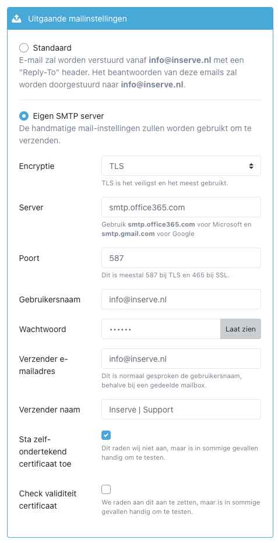The width and height of the screenshot is (278, 543).
Task: Click the Uitgaande mailinstellingen panel header
Action: pos(140,19)
